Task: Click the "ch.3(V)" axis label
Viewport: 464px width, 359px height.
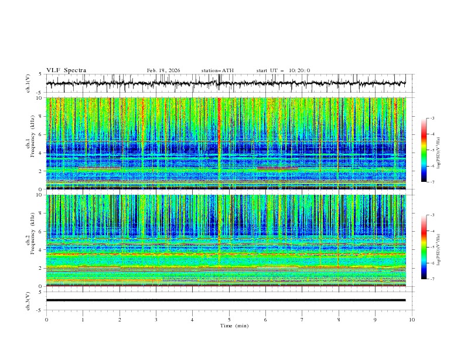Action: (28, 301)
